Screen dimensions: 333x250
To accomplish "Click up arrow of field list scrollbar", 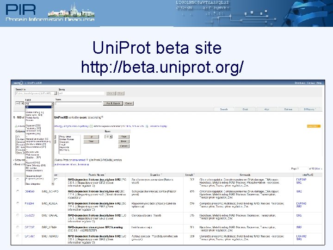I will click(53, 107).
